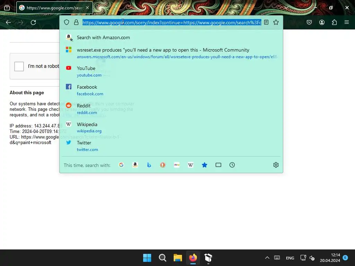The image size is (355, 266).
Task: Open the box app on taskbar
Action: [x=208, y=258]
